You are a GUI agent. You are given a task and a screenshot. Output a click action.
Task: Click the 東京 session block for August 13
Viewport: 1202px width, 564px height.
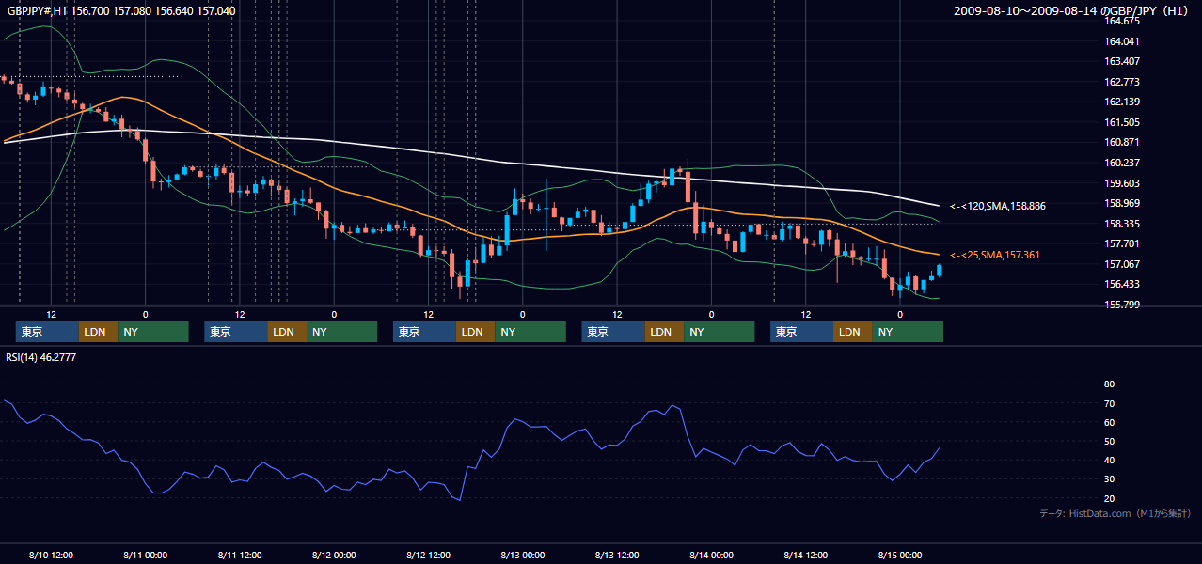point(613,332)
